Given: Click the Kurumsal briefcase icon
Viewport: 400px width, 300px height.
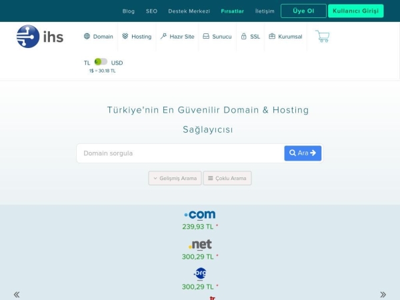Looking at the screenshot, I should pos(272,36).
